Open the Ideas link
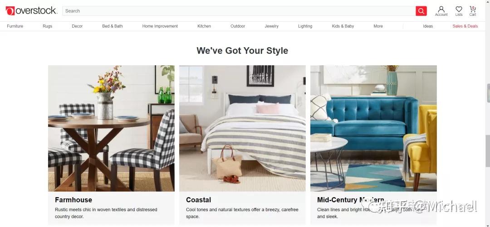The height and width of the screenshot is (227, 490). 428,26
